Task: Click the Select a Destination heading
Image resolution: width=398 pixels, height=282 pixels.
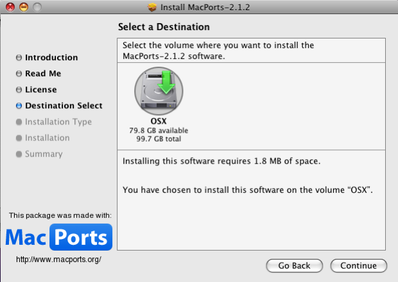Action: click(x=164, y=27)
